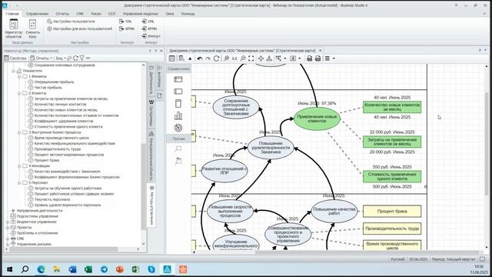
Task: Collapse the 3 Внутренние бизнес-процессы folder
Action: (x=19, y=132)
